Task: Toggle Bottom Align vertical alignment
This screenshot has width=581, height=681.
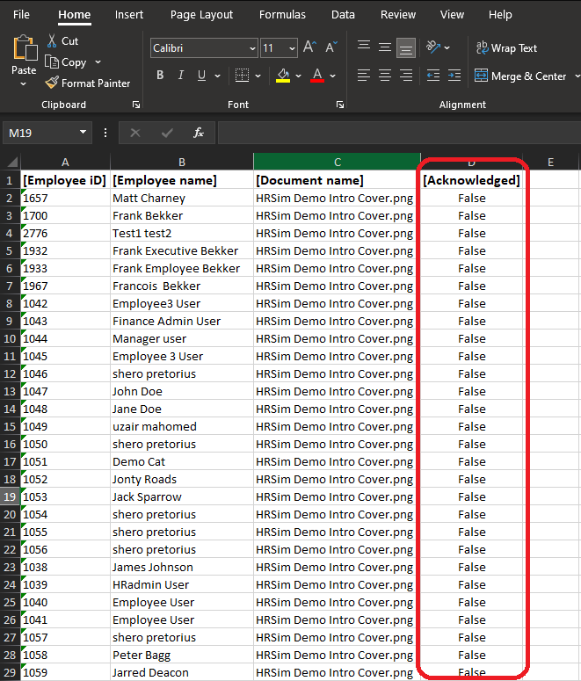Action: point(405,47)
